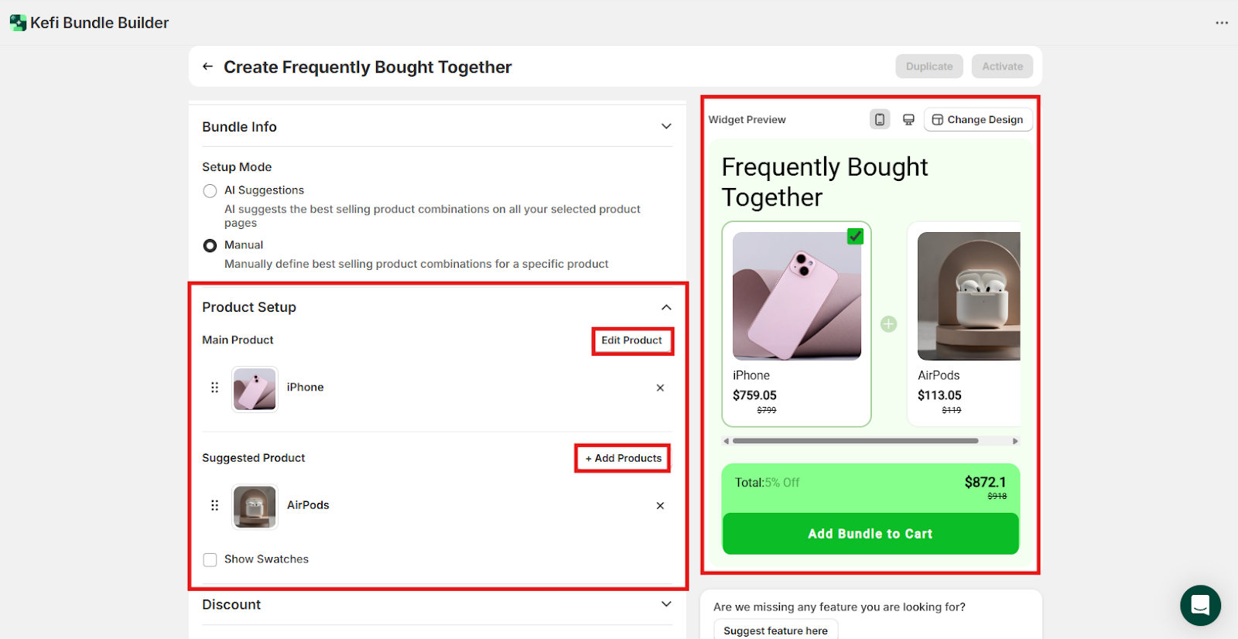This screenshot has width=1238, height=639.
Task: Select the AI Suggestions setup mode
Action: (210, 191)
